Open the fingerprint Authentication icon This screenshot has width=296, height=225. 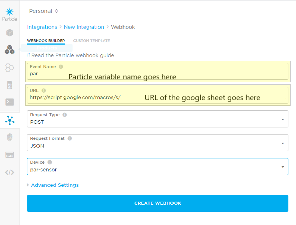pos(10,137)
